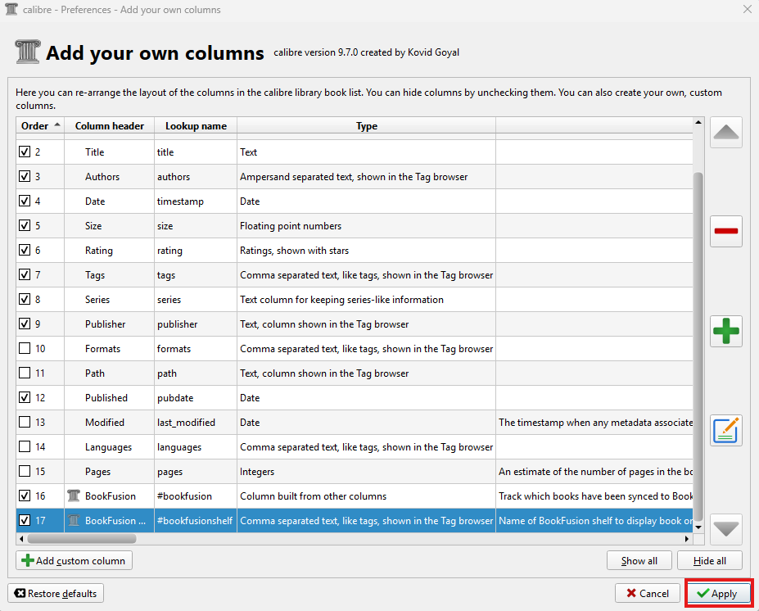Check the Languages column checkbox

[25, 446]
